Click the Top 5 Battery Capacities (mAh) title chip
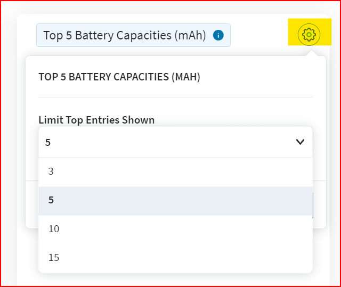The width and height of the screenshot is (341, 287). [124, 35]
